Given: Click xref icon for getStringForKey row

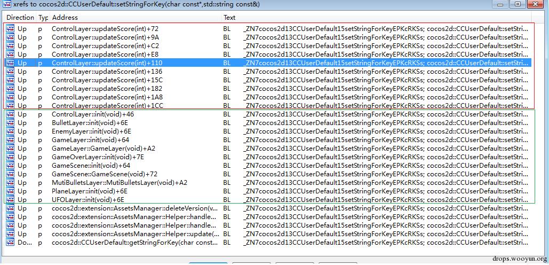Looking at the screenshot, I should point(10,242).
